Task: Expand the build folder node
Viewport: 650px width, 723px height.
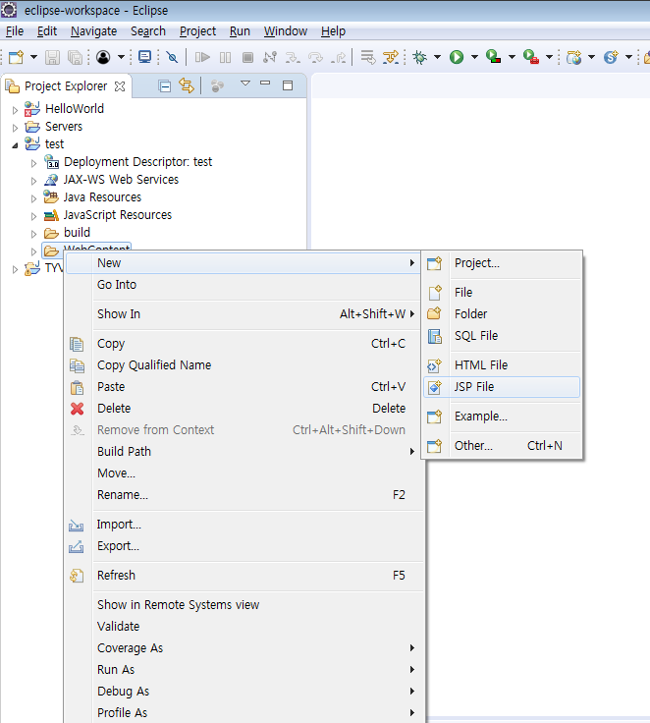Action: (x=33, y=234)
